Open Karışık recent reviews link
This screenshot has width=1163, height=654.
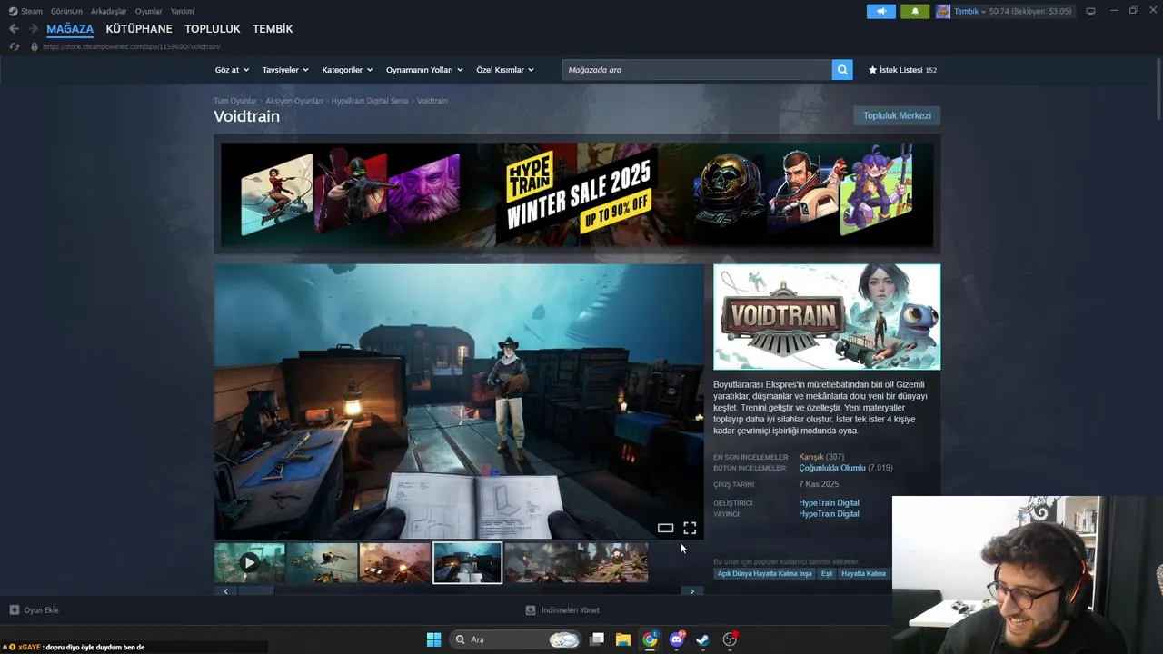pyautogui.click(x=810, y=457)
